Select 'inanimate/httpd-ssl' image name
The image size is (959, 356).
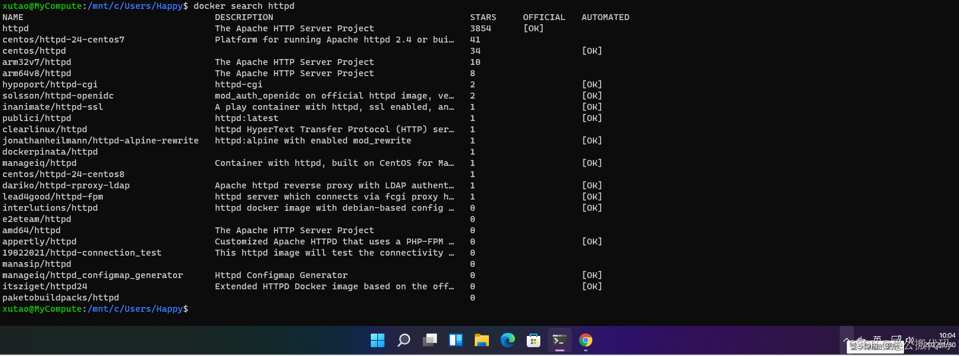[53, 107]
